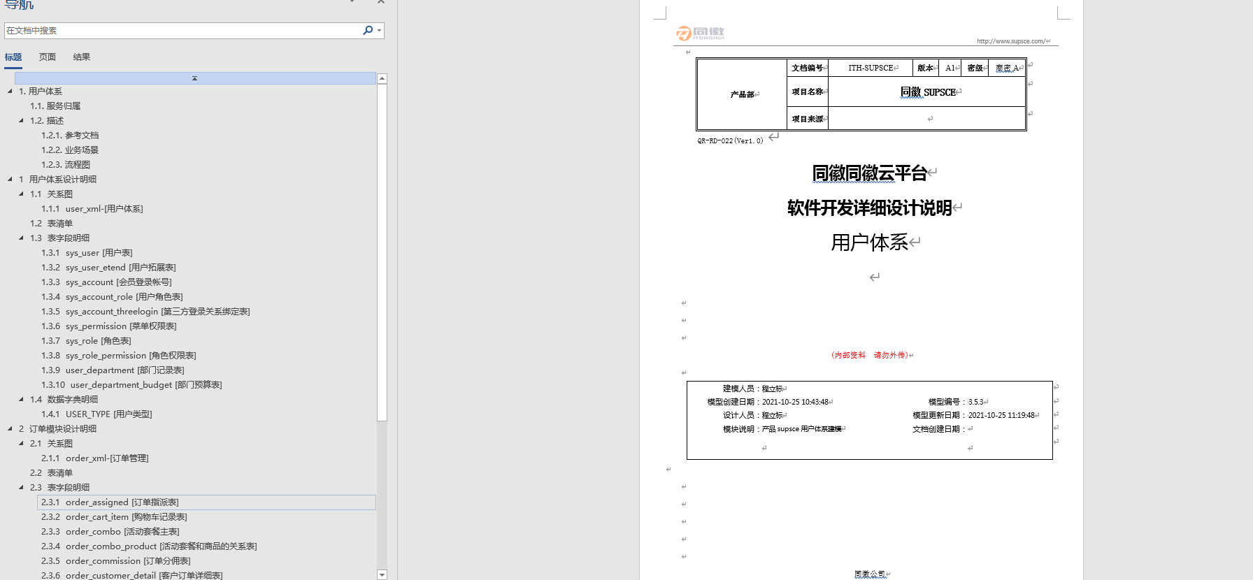Image resolution: width=1253 pixels, height=580 pixels.
Task: Select heading '2.1.1 order_xml-[订单管理]'
Action: pyautogui.click(x=95, y=458)
